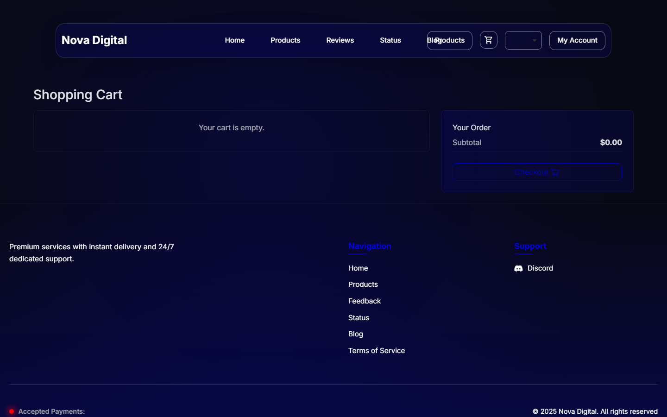Click the Discord icon under Support
The height and width of the screenshot is (417, 667).
point(518,269)
